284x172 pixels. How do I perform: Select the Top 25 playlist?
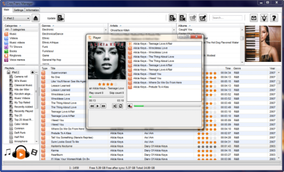click(18, 115)
